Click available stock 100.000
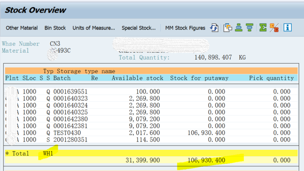 click(148, 91)
